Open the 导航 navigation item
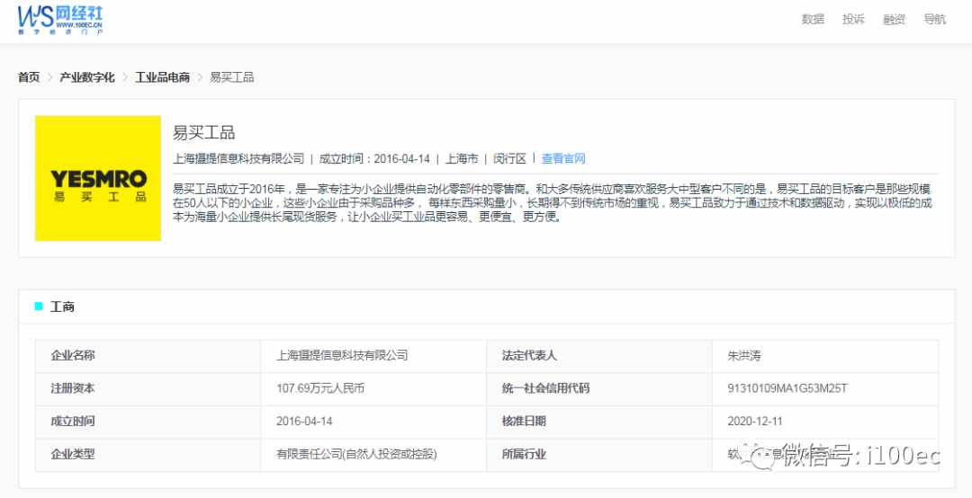The image size is (972, 498). tap(935, 19)
